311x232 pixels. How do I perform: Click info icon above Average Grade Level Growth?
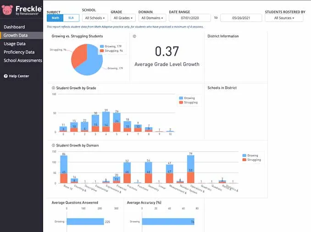[x=134, y=36]
